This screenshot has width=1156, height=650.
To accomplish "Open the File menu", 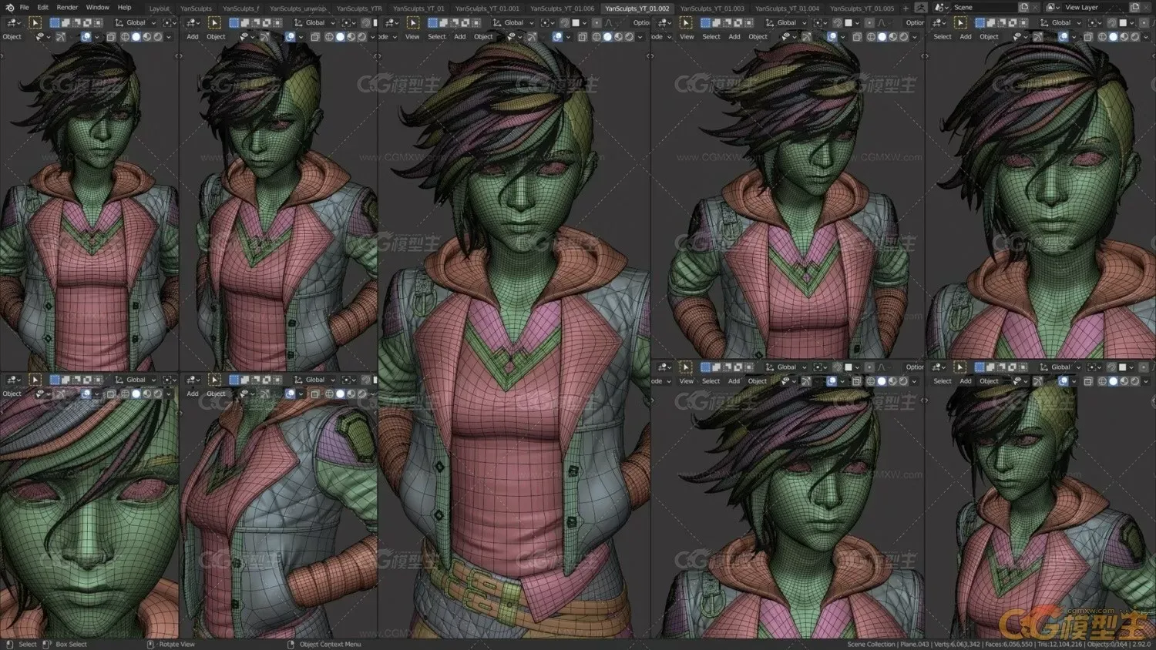I will 25,8.
